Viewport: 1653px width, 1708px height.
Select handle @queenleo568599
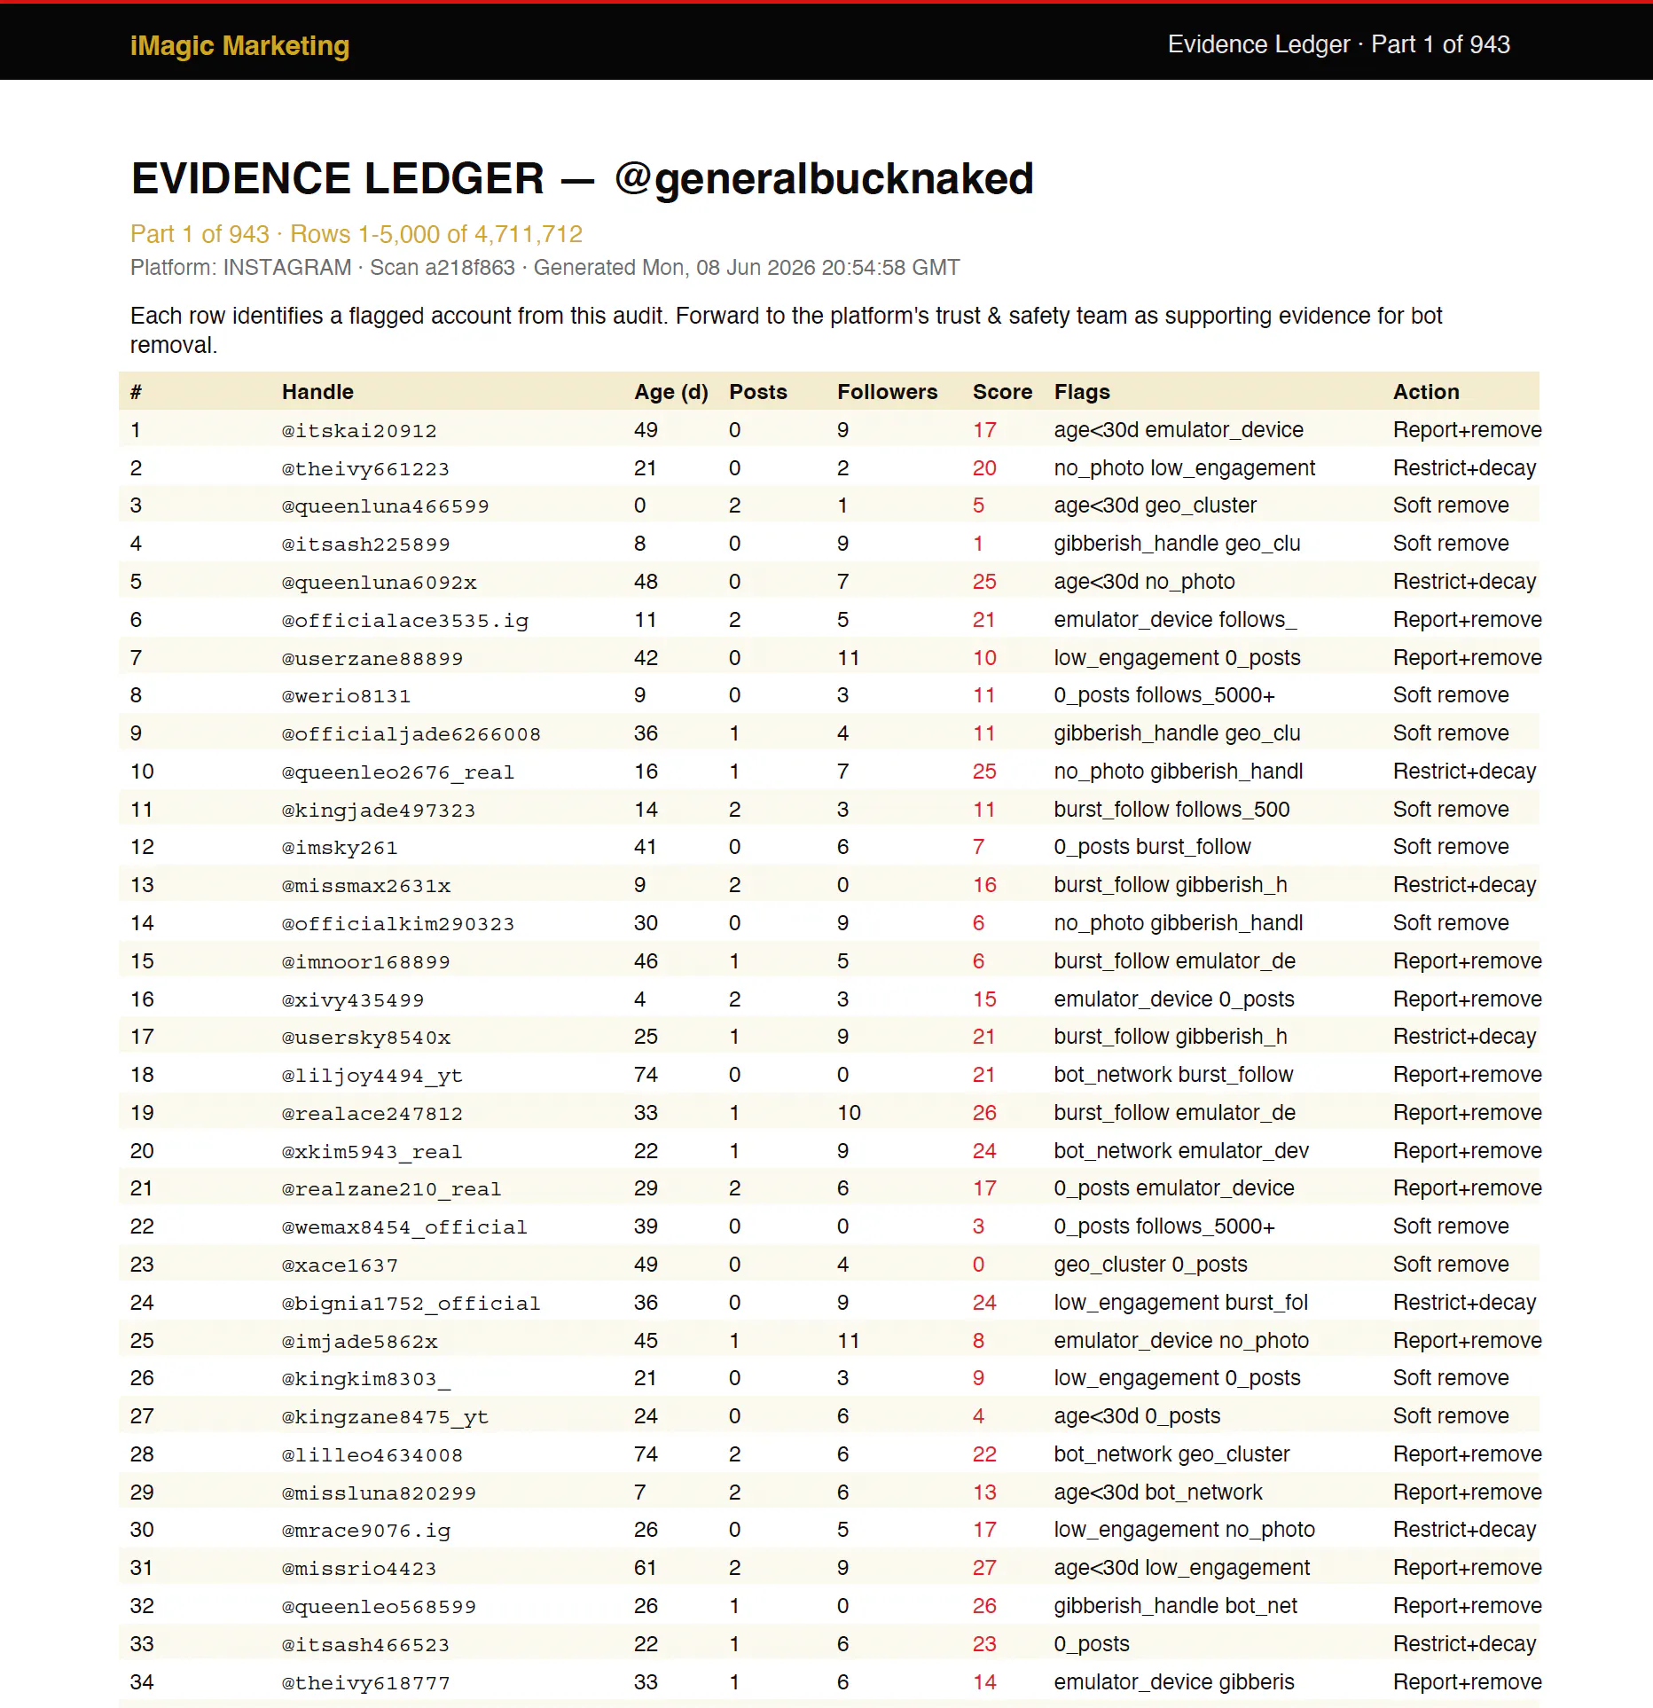[x=379, y=1607]
